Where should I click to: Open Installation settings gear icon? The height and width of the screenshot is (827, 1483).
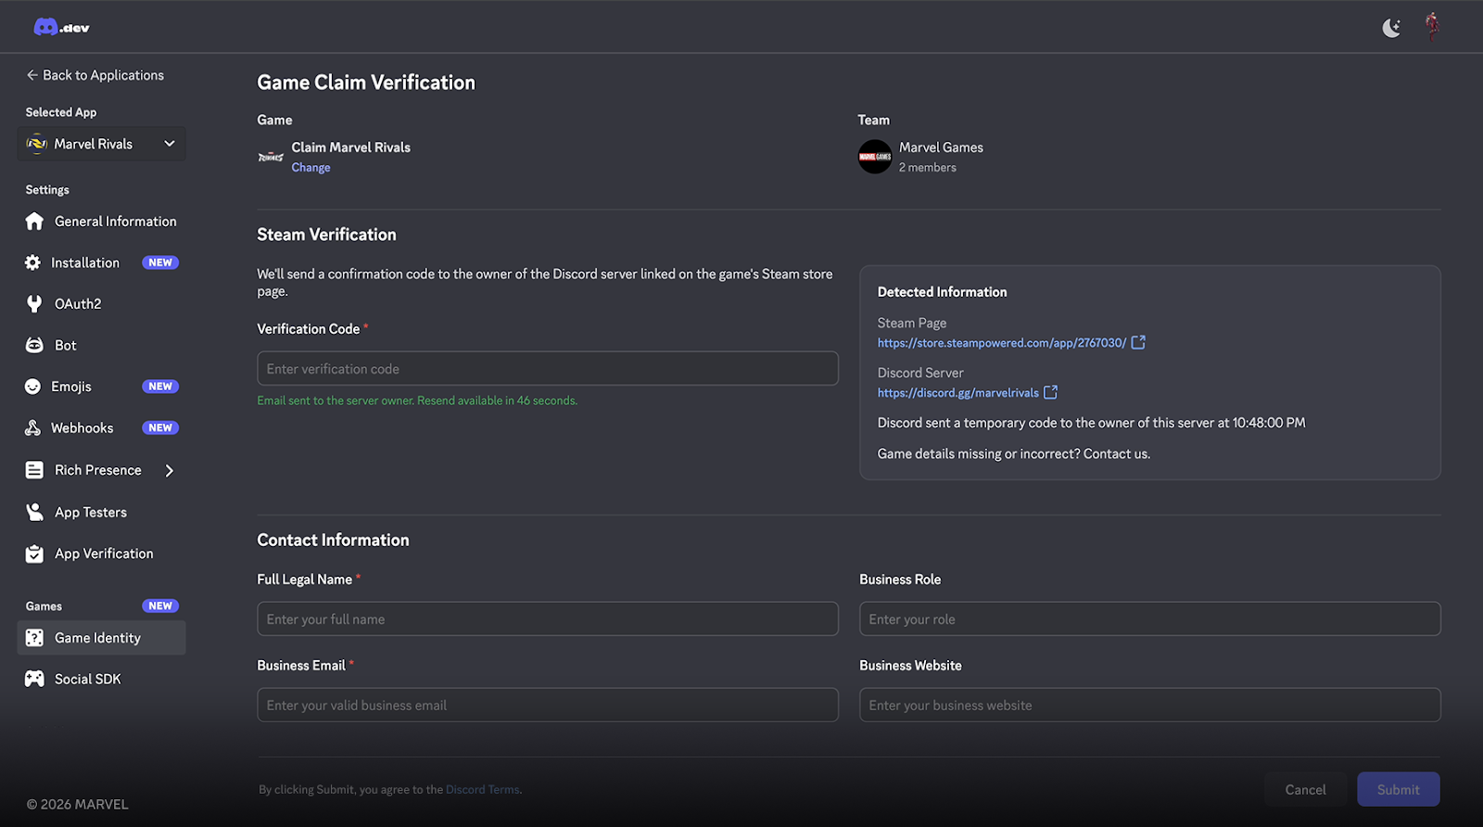pyautogui.click(x=34, y=262)
